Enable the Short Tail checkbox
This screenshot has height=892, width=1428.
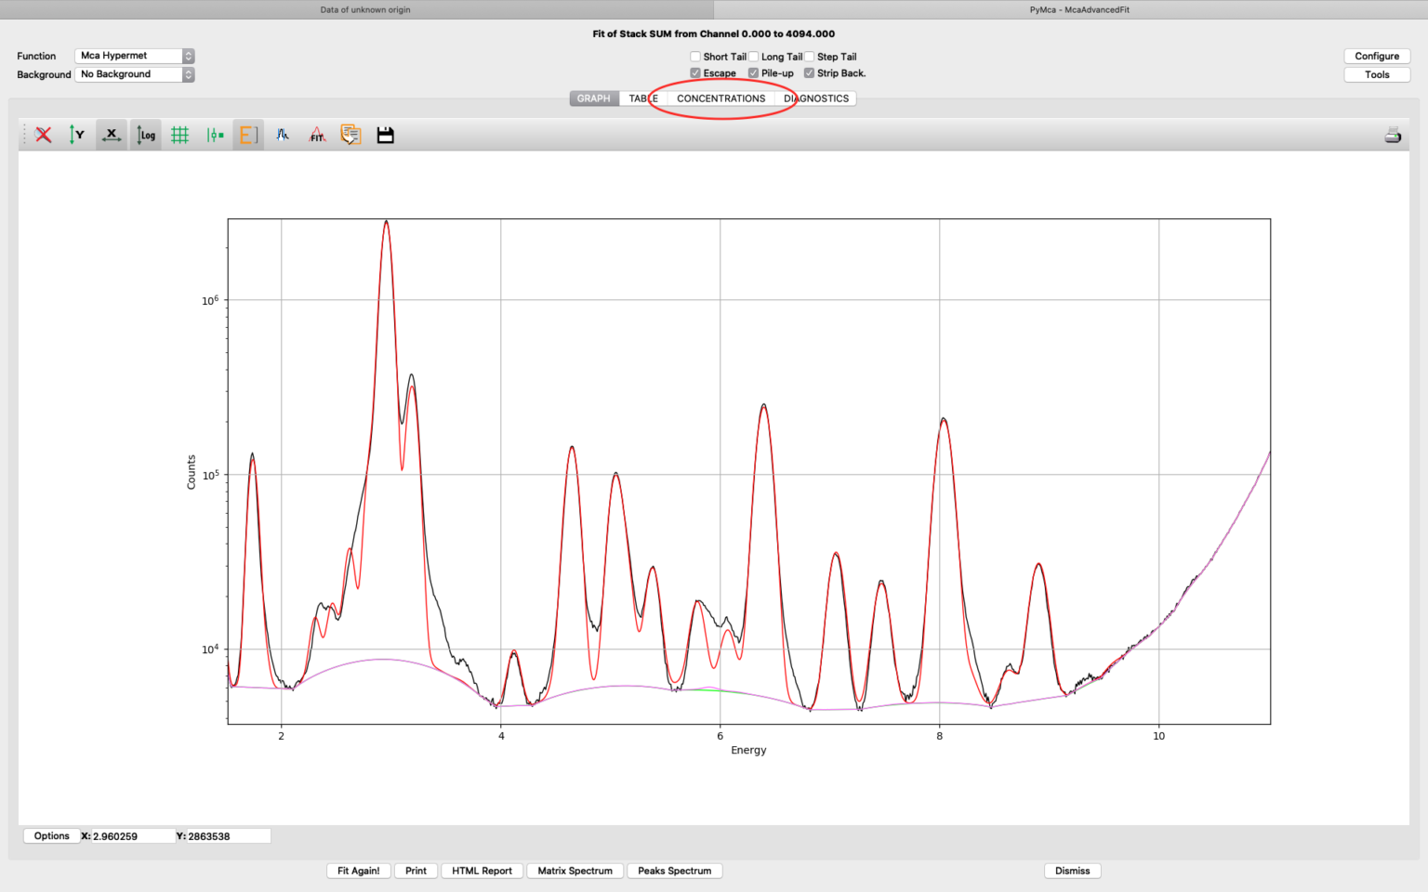[x=695, y=57]
